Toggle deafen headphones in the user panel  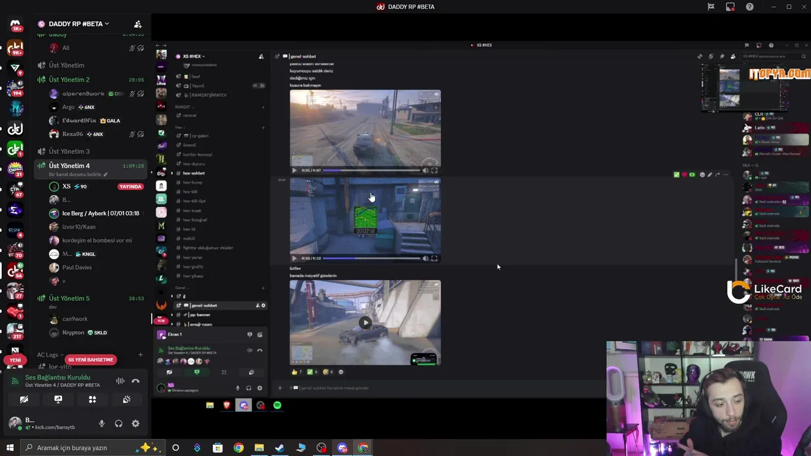(x=118, y=424)
